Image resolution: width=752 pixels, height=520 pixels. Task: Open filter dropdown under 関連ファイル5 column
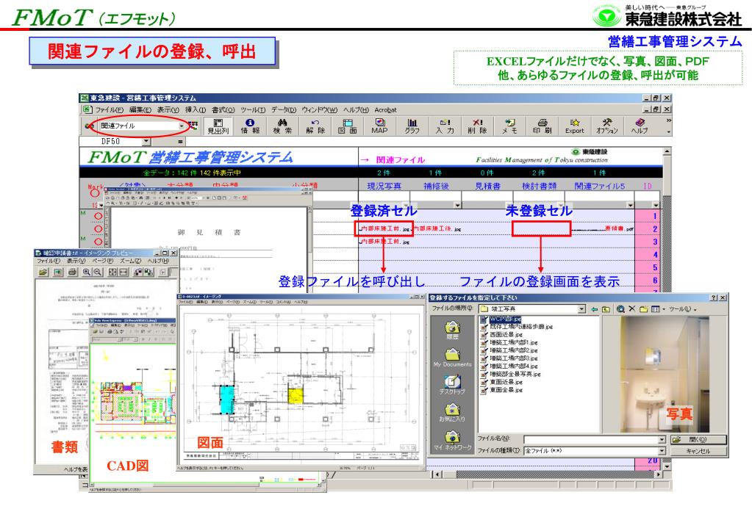coord(630,206)
